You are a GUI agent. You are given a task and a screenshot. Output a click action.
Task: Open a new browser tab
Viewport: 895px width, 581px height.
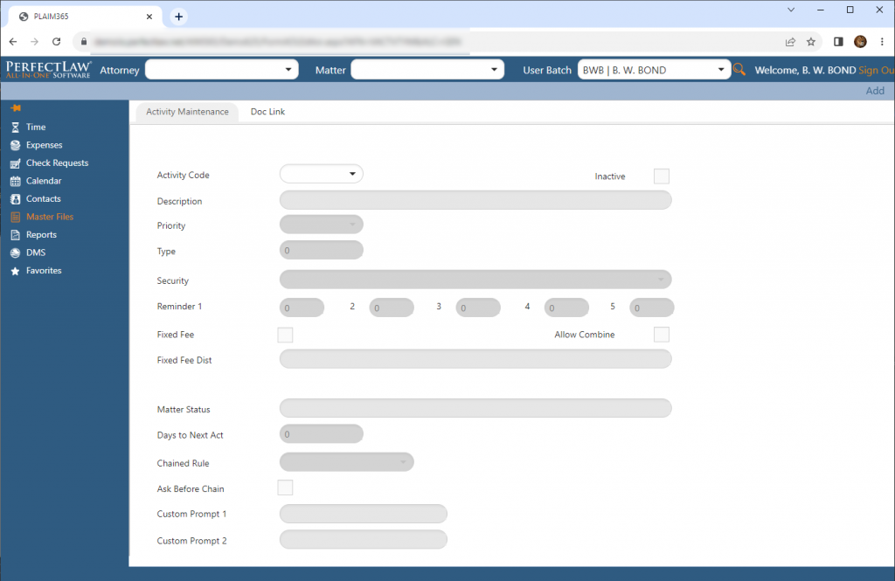tap(178, 17)
